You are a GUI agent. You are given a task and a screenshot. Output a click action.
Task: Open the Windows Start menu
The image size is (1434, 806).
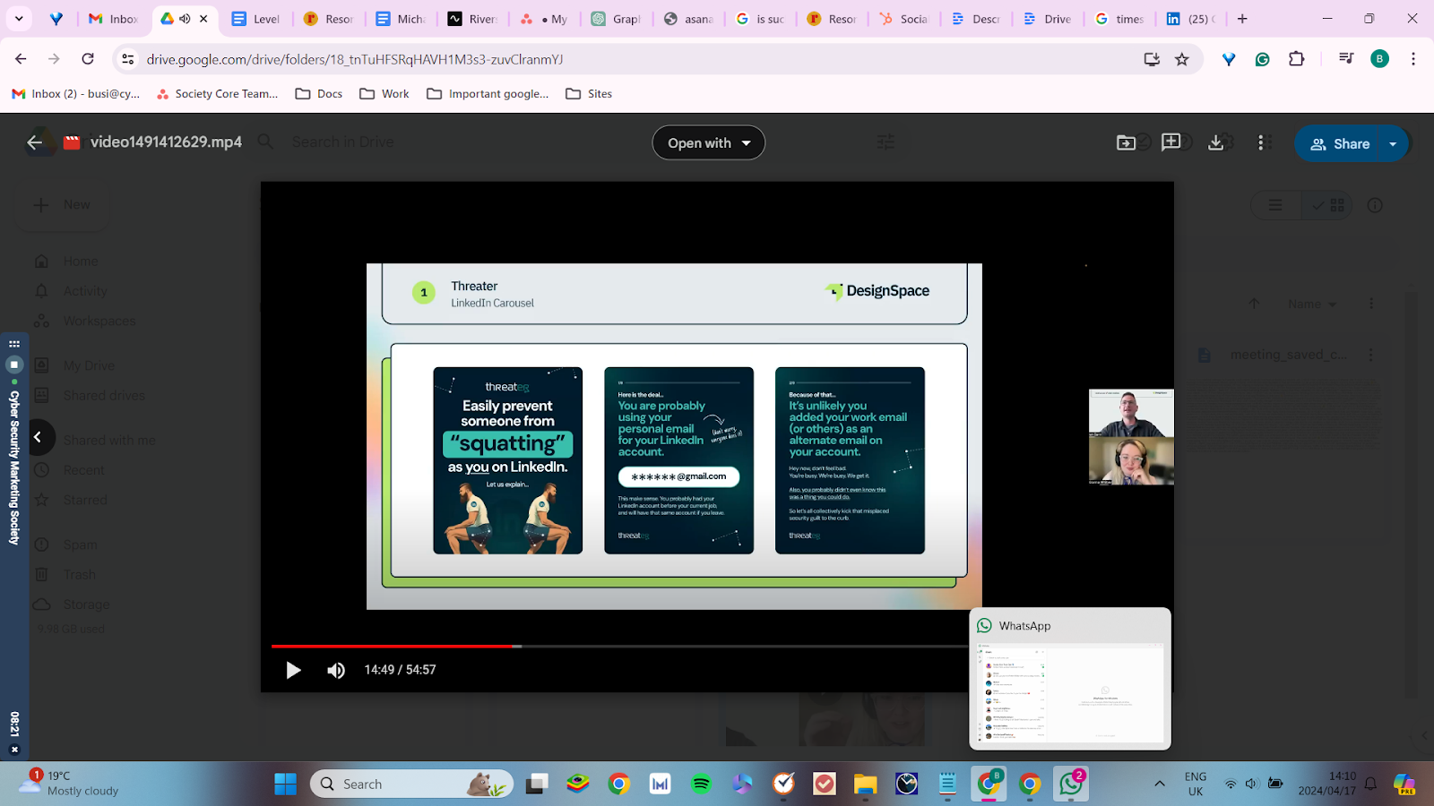(x=285, y=785)
